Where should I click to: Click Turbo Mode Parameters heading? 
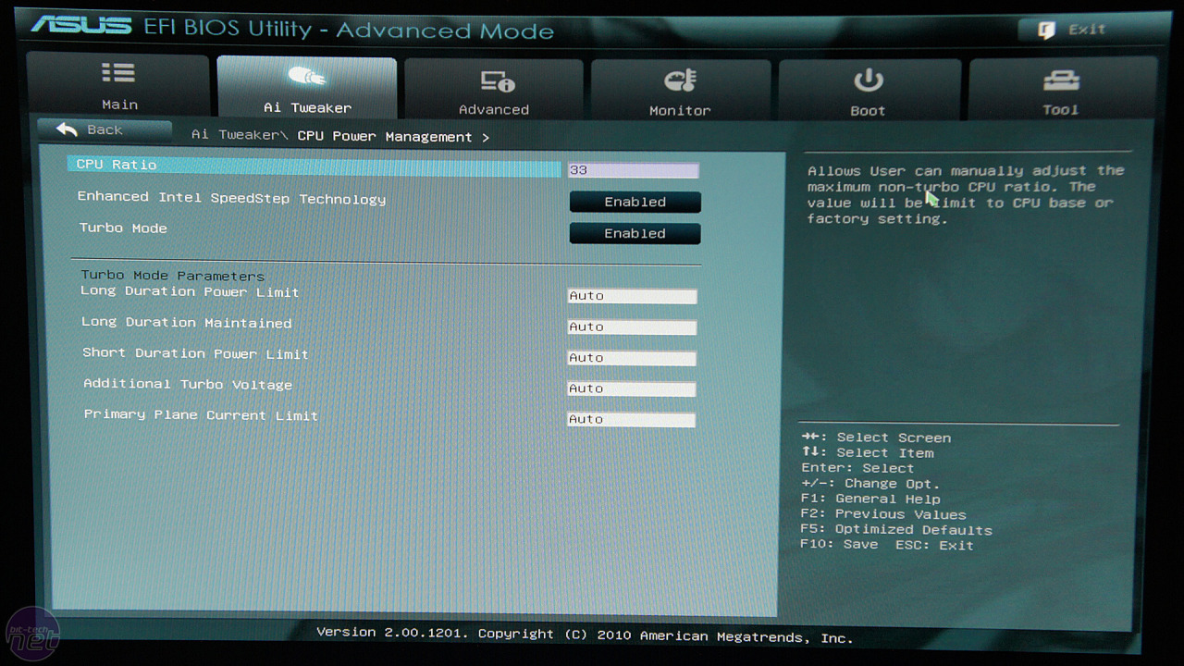tap(173, 276)
